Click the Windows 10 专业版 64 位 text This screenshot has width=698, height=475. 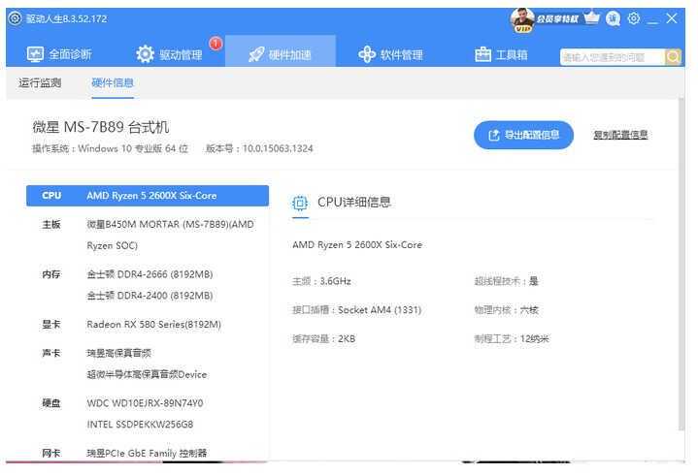(x=133, y=148)
